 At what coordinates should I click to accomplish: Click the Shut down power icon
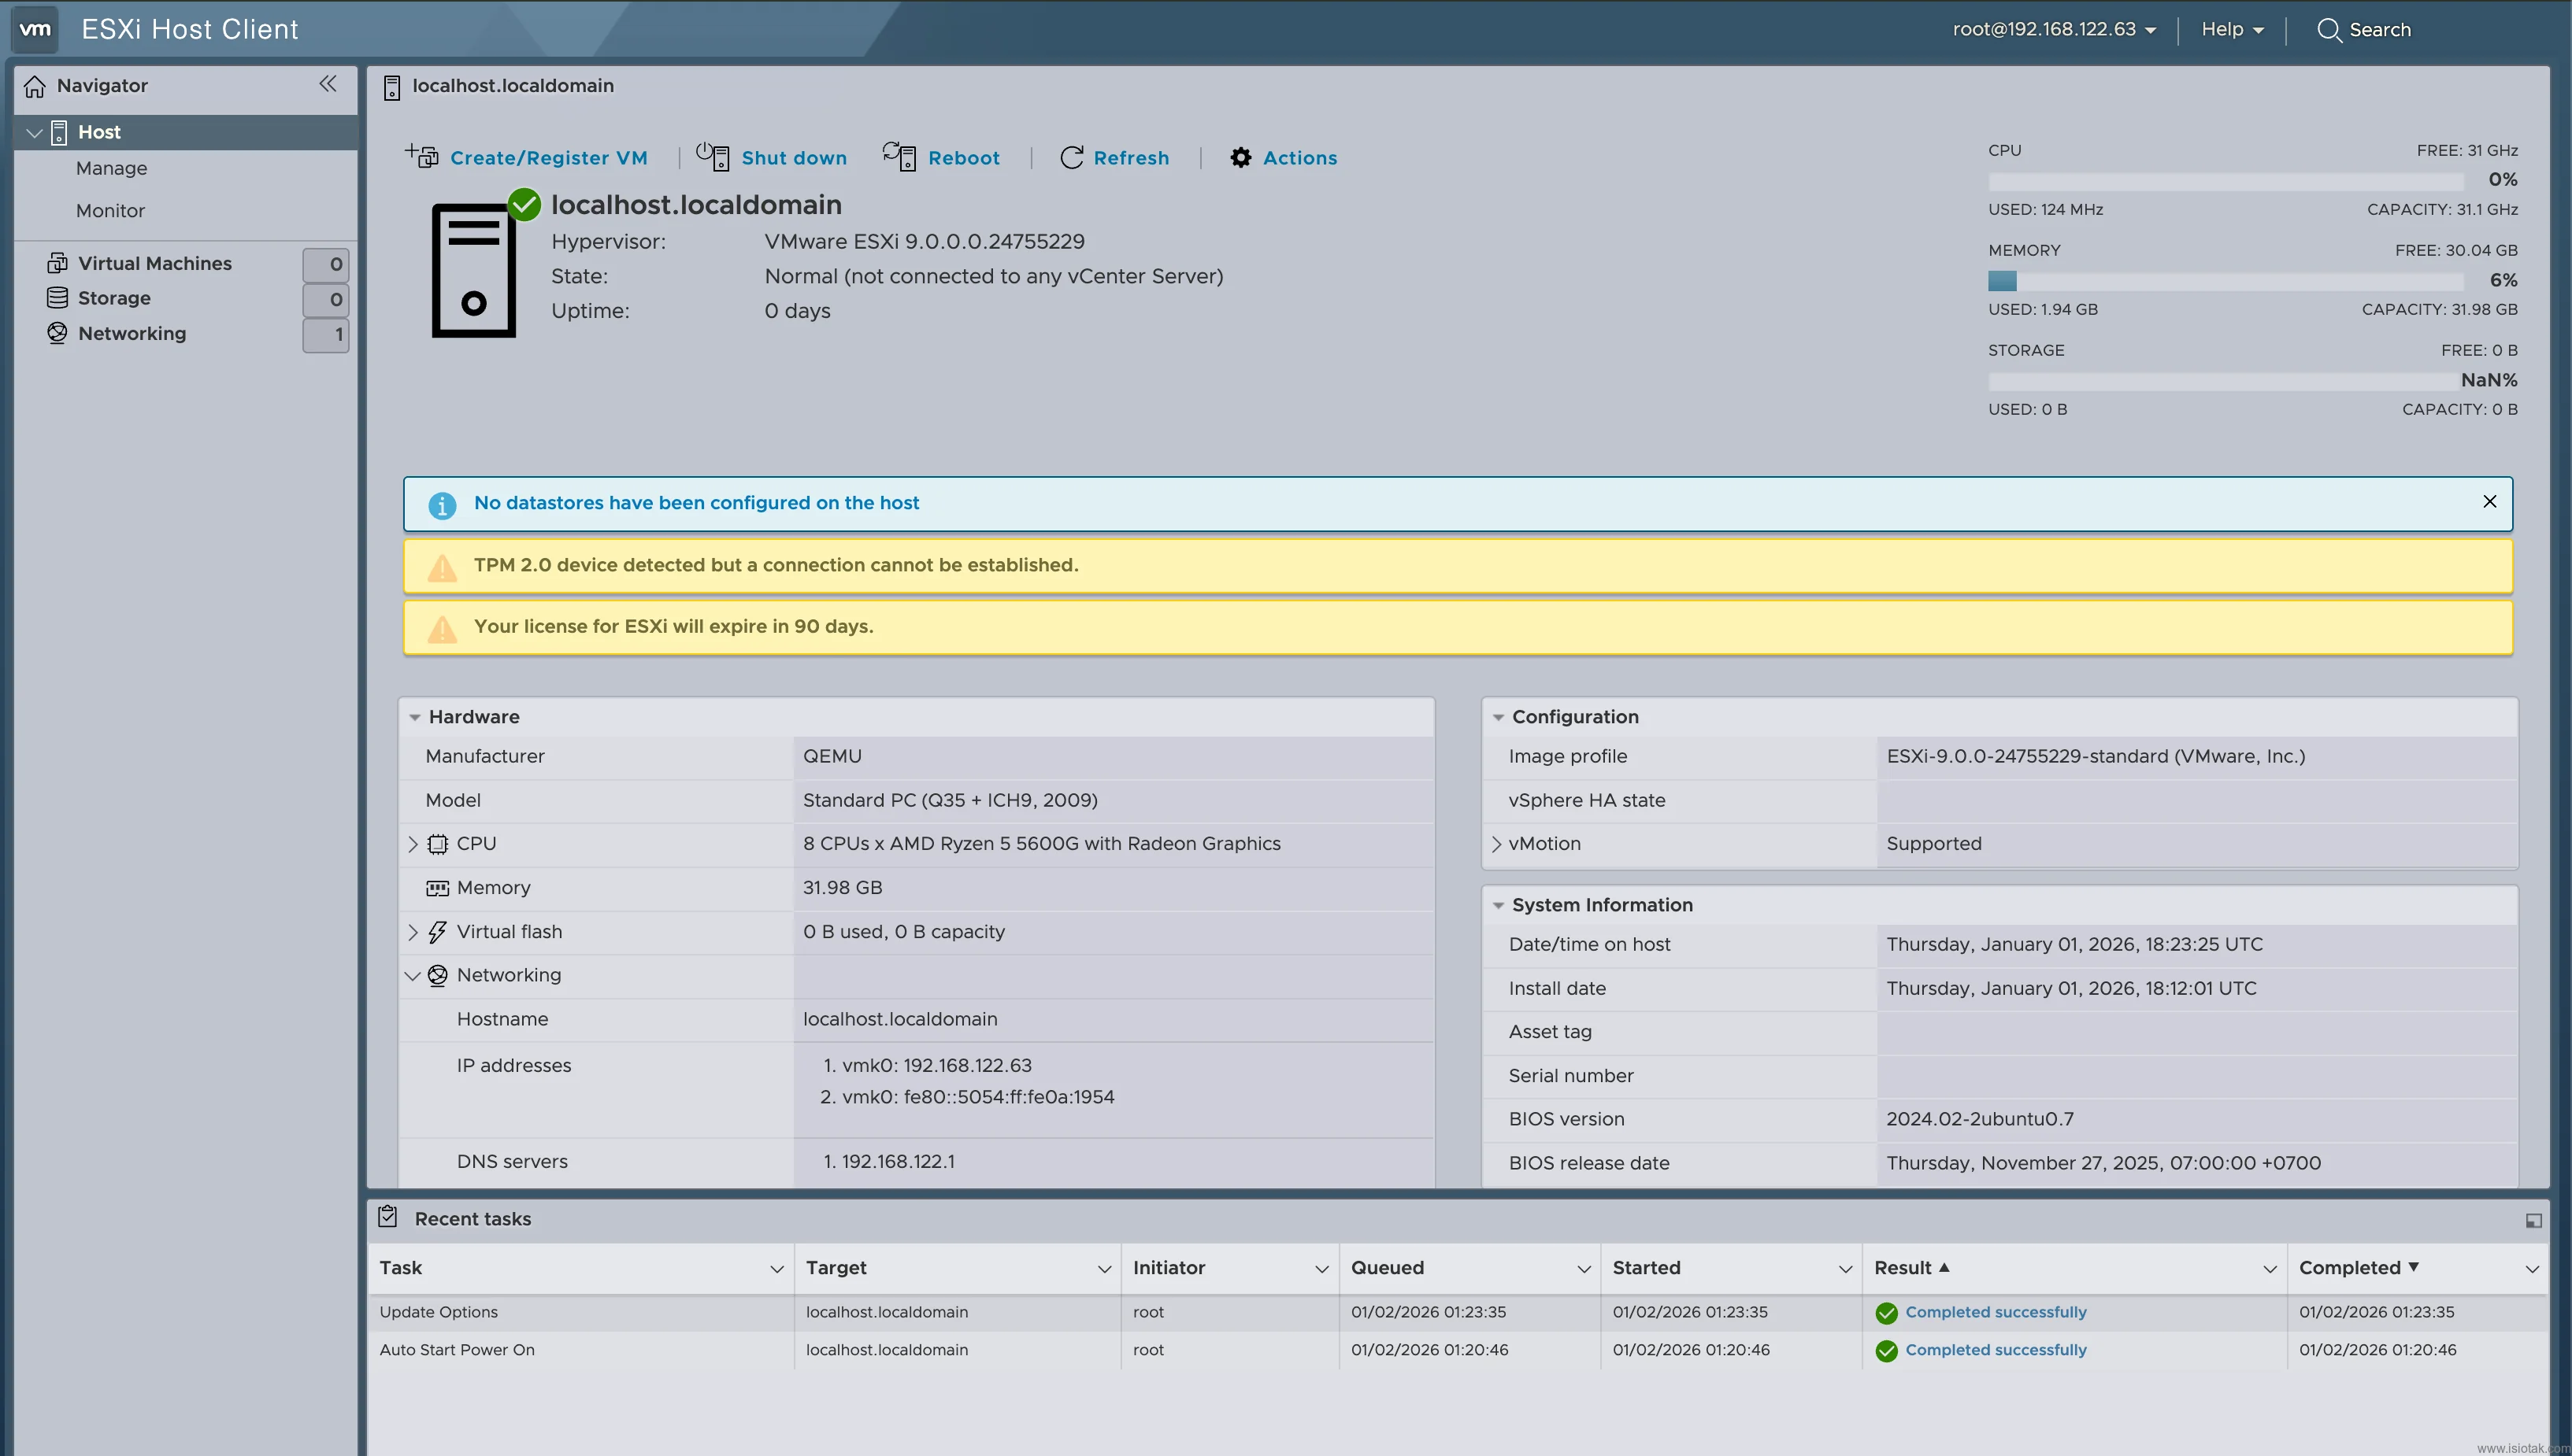[712, 156]
